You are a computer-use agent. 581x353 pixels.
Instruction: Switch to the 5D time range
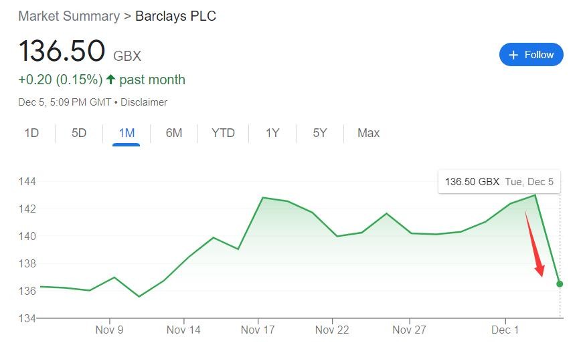[79, 133]
